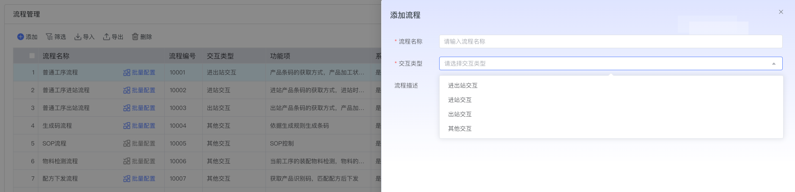The image size is (795, 192).
Task: Toggle the select-all checkbox in table header
Action: 32,56
